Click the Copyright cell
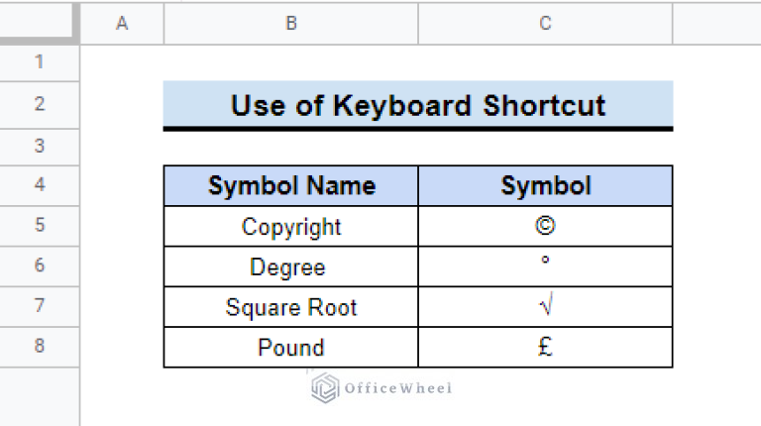 (x=291, y=226)
